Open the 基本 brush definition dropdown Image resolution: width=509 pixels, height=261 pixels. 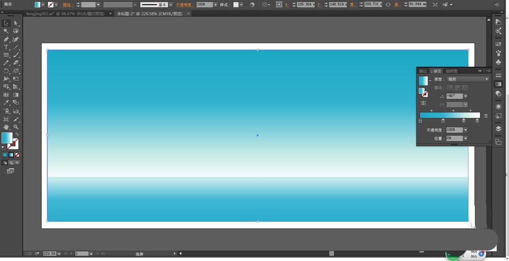click(x=171, y=5)
